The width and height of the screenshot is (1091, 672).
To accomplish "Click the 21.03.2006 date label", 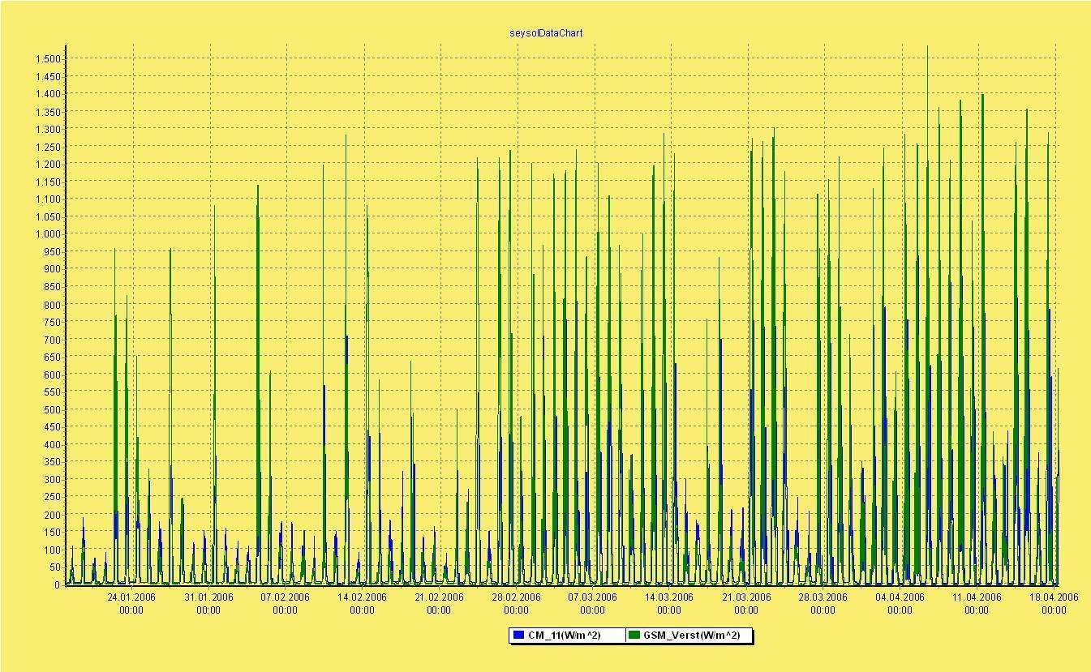I will point(746,597).
